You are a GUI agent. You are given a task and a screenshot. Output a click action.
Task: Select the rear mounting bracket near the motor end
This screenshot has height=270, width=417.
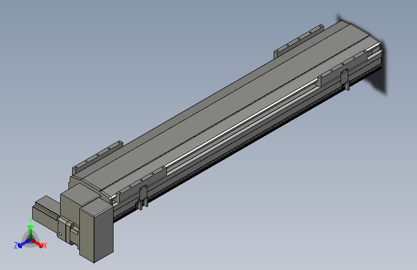(x=97, y=157)
